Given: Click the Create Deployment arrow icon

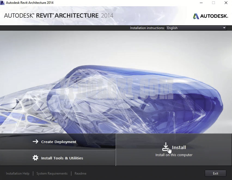Looking at the screenshot, I should [36, 141].
